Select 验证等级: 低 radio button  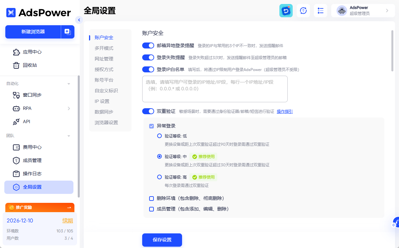[159, 136]
